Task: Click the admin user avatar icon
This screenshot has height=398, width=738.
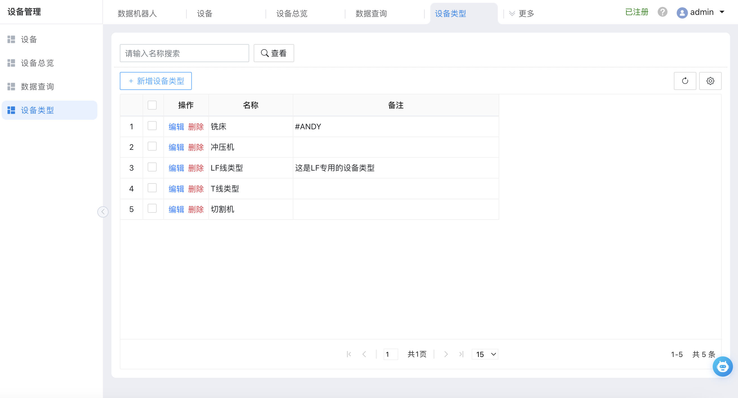Action: coord(682,13)
